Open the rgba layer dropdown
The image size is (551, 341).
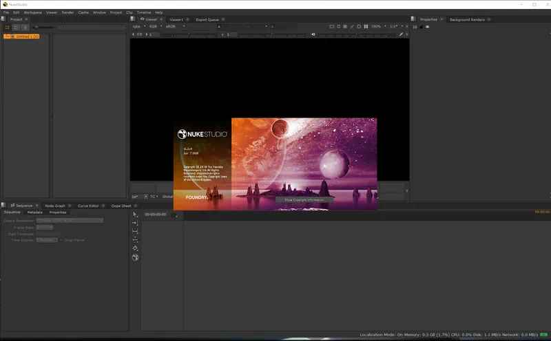[x=139, y=26]
